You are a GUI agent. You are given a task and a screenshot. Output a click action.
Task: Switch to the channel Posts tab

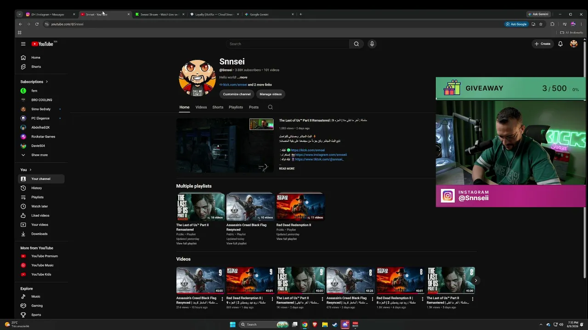pyautogui.click(x=254, y=107)
